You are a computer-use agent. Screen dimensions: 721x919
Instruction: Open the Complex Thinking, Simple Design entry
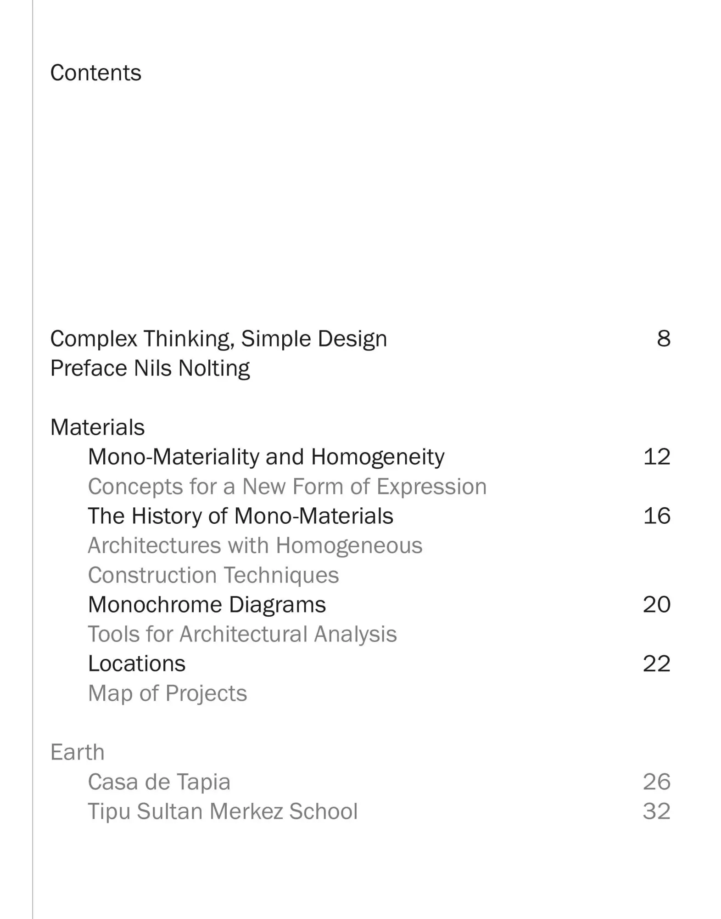218,339
